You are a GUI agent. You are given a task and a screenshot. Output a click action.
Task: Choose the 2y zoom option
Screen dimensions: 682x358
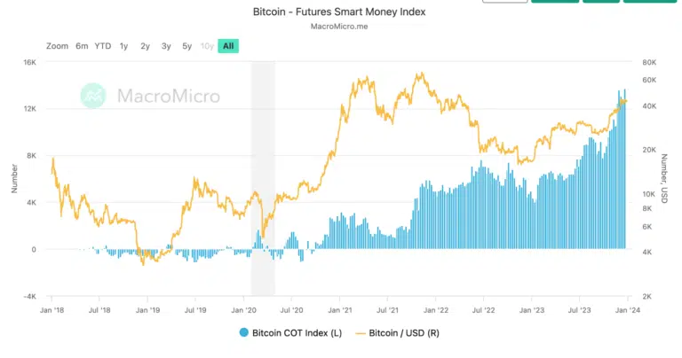click(x=145, y=46)
